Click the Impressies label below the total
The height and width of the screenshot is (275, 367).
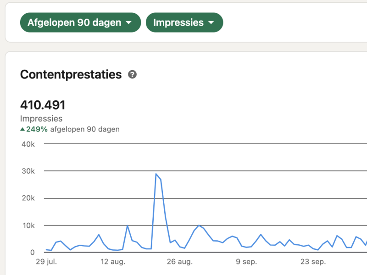[x=41, y=119]
